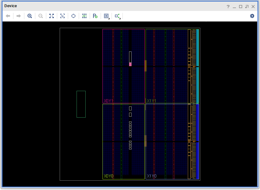Activate the Select Area tool
The width and height of the screenshot is (260, 190).
62,16
